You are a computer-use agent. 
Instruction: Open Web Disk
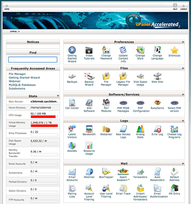(x=157, y=76)
